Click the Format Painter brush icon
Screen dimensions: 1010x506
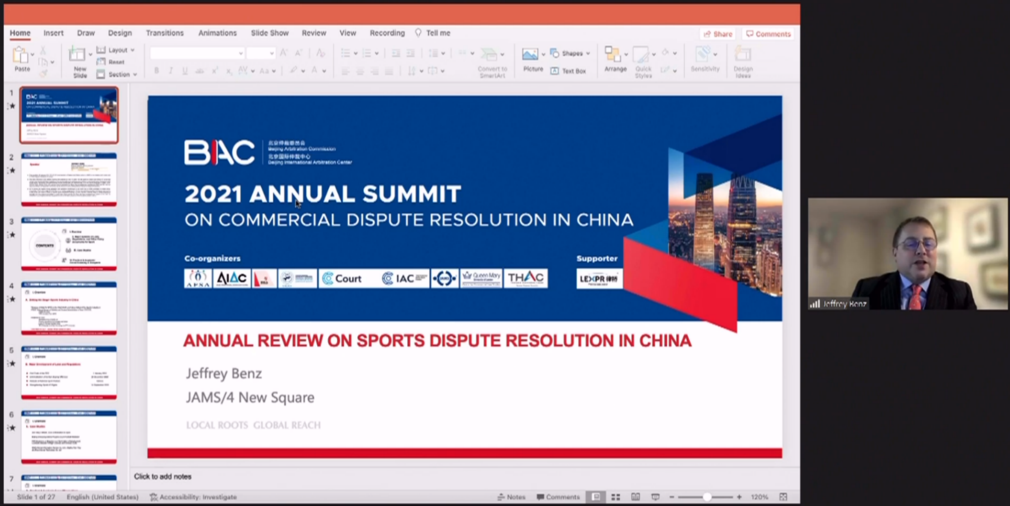point(43,73)
